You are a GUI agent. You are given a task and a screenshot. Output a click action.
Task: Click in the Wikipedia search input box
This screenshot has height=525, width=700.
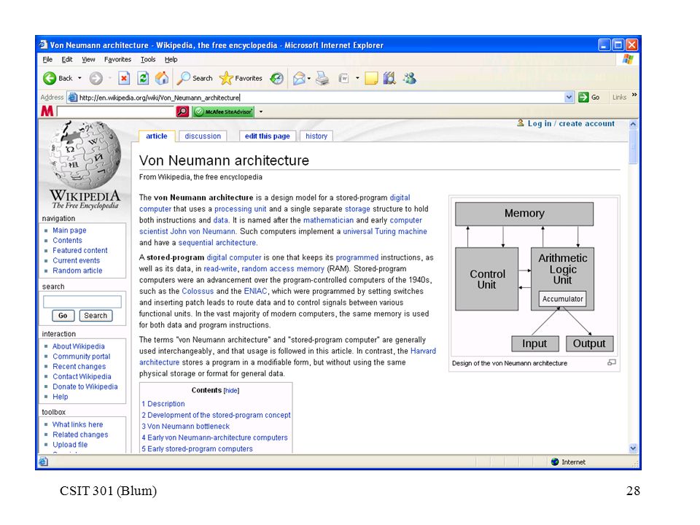[82, 302]
